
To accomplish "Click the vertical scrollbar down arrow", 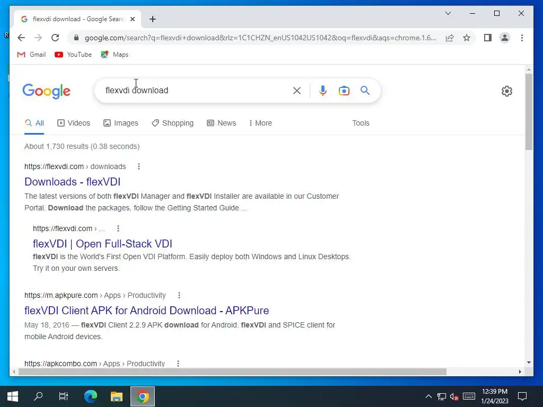I will (529, 362).
